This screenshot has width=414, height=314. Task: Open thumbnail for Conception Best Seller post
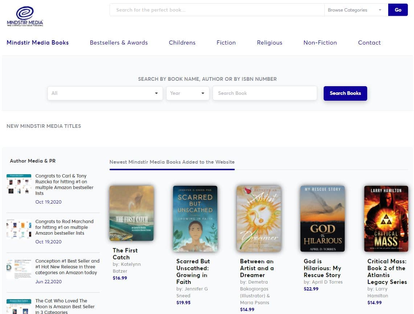pos(19,269)
